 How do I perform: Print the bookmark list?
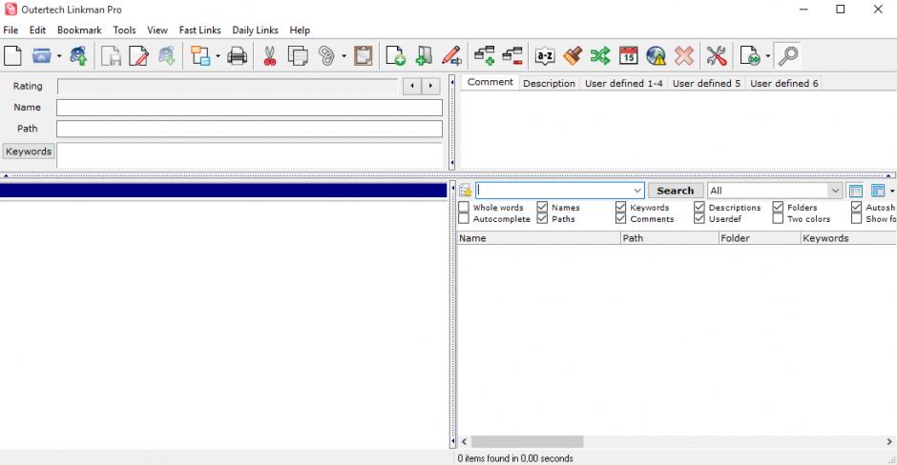237,56
